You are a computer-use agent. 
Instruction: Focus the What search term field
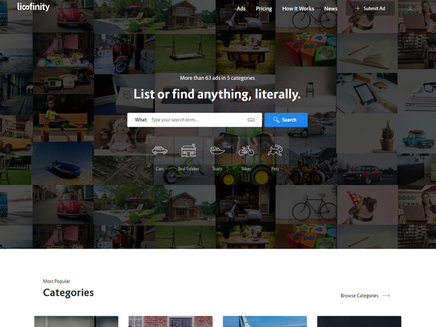(x=195, y=120)
